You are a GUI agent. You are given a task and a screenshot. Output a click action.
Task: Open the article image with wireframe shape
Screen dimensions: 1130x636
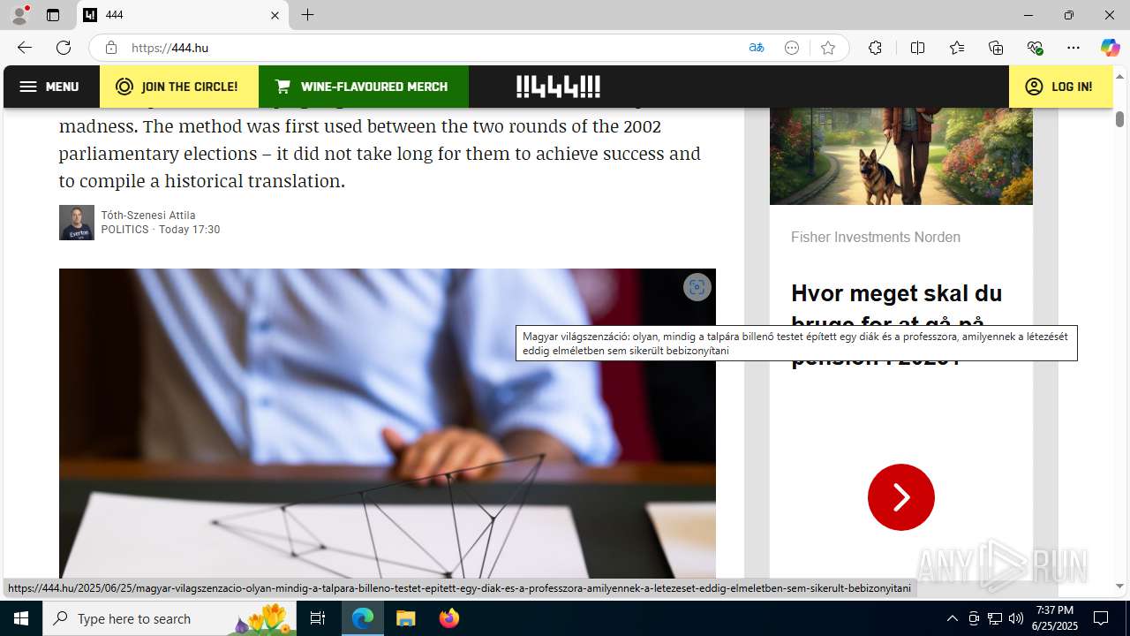388,424
